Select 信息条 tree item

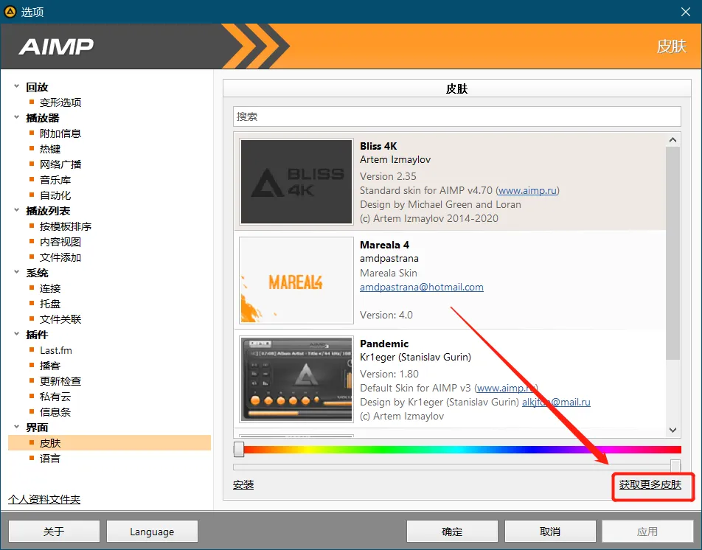pos(55,412)
